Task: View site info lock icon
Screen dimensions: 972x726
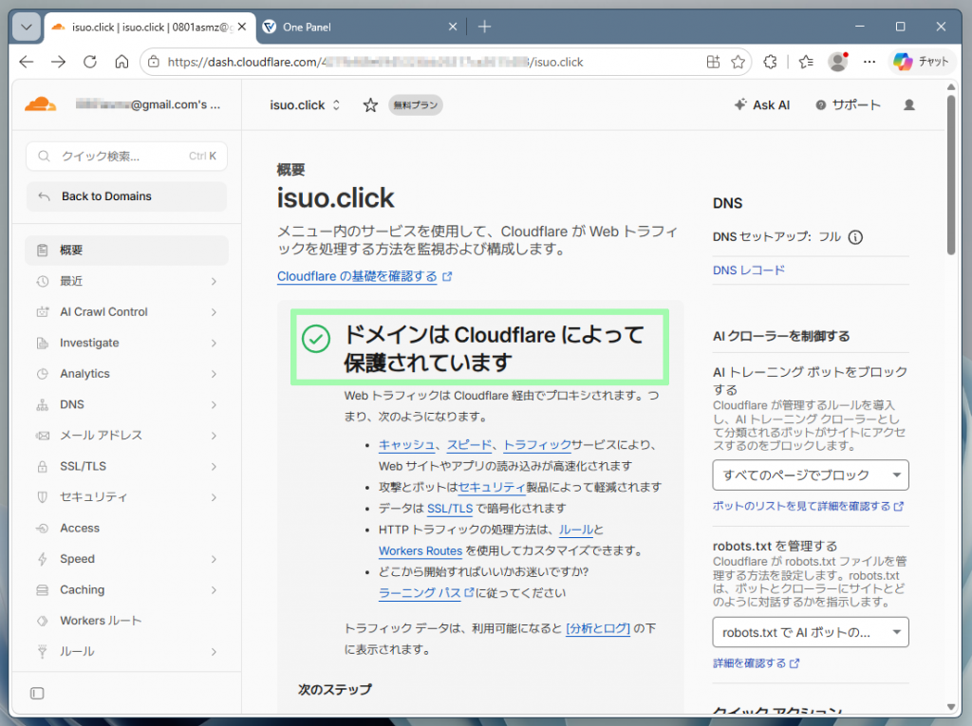Action: click(154, 62)
